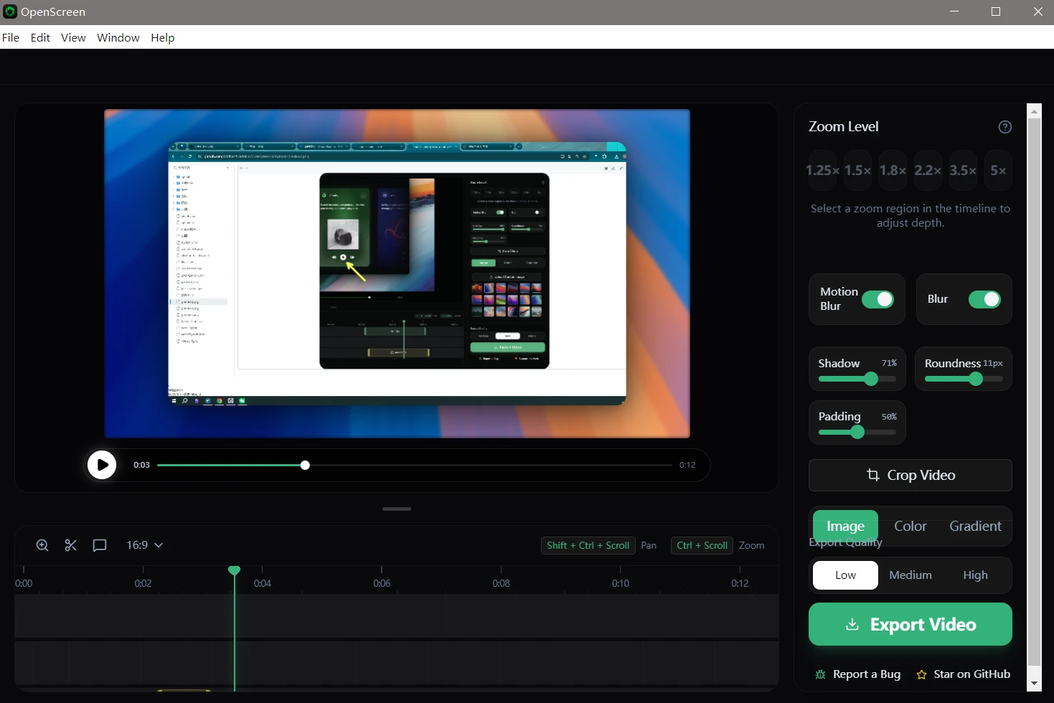Select Medium export quality
1054x703 pixels.
coord(910,575)
